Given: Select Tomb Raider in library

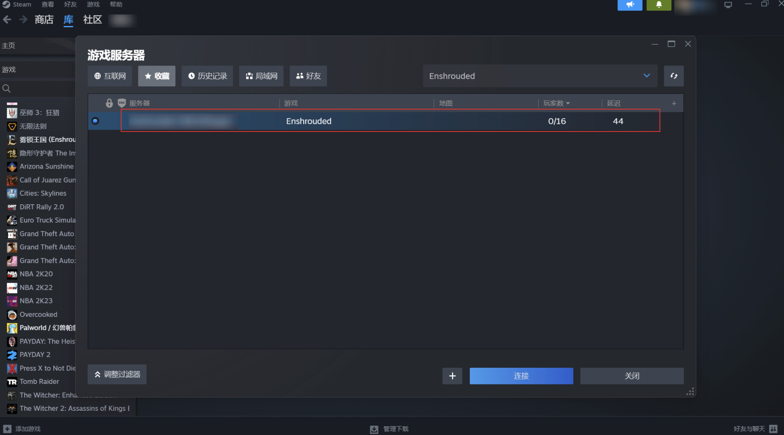Looking at the screenshot, I should coord(39,381).
